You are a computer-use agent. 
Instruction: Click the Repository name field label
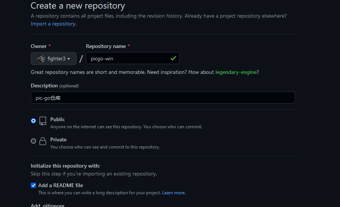coord(106,46)
